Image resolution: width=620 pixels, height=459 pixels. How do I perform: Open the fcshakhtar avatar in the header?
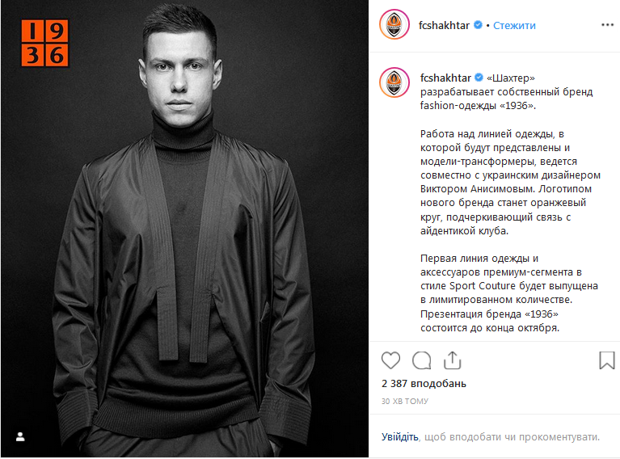point(394,25)
